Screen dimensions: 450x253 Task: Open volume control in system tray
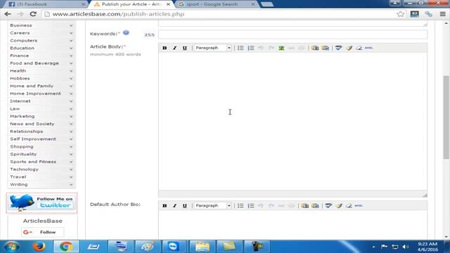406,247
